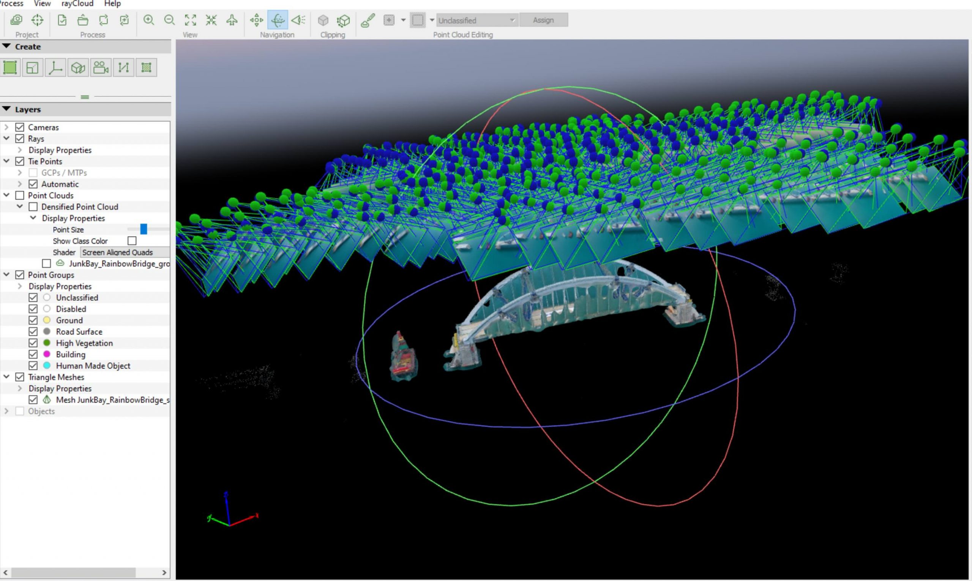Screen dimensions: 972x581
Task: Click the add-to-selection plus square icon
Action: pyautogui.click(x=389, y=20)
